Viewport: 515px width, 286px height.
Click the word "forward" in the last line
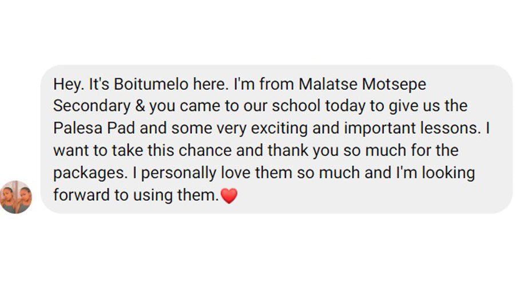tap(81, 195)
